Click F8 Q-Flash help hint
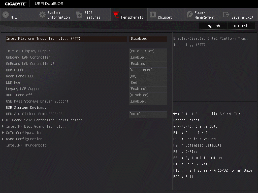This screenshot has width=258, height=193. point(186,152)
